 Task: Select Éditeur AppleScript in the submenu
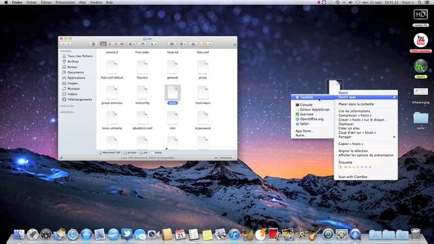tap(312, 110)
